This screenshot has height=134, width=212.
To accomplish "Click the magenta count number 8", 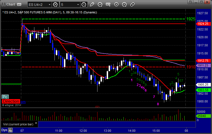I will tap(158, 104).
